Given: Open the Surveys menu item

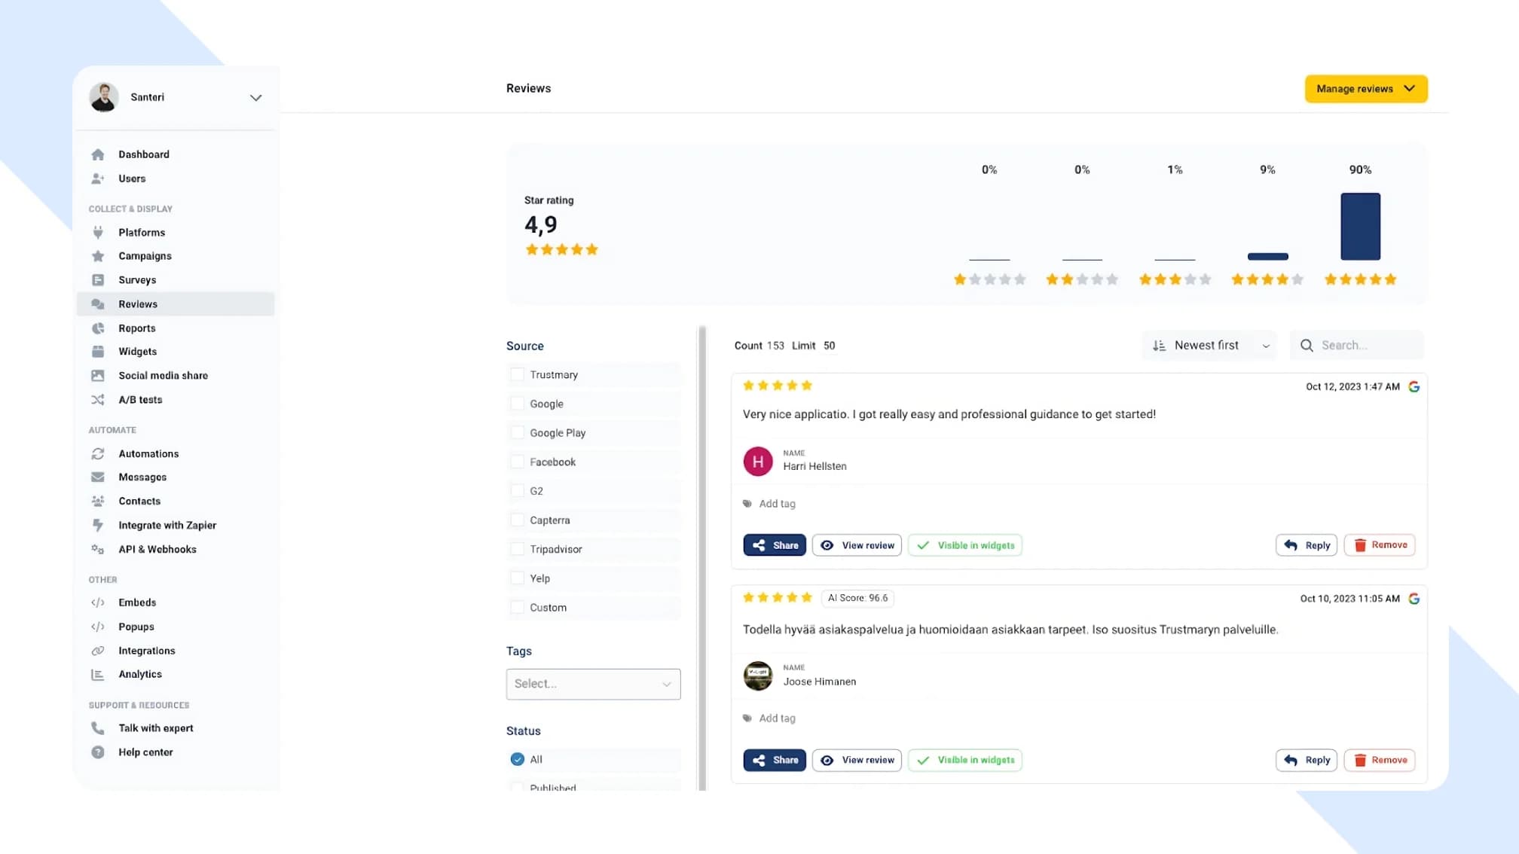Looking at the screenshot, I should click(x=137, y=279).
